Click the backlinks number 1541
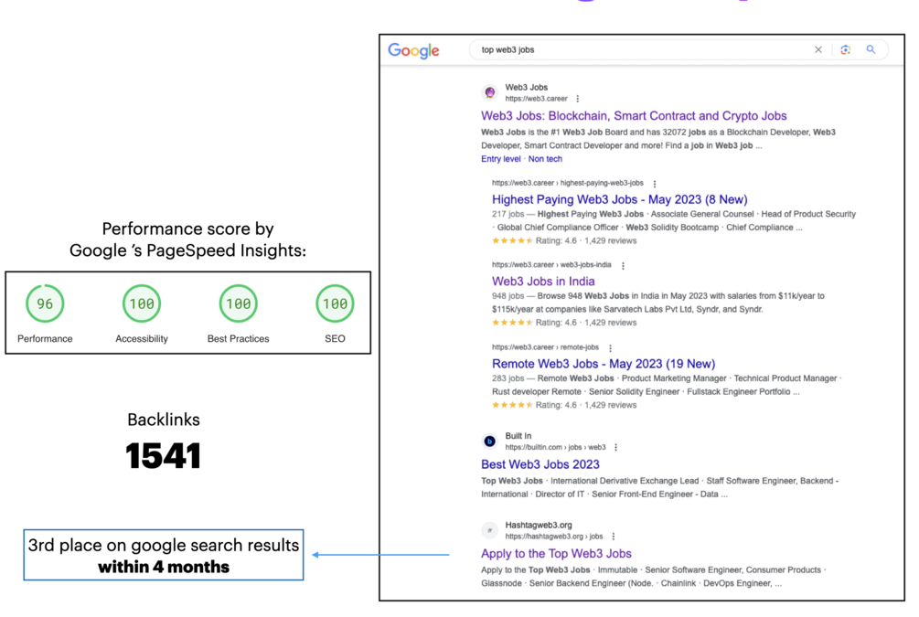Screen dimensions: 919x617 click(164, 456)
